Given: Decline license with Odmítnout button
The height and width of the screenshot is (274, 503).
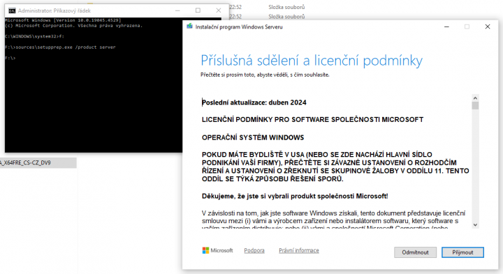Looking at the screenshot, I should pos(415,252).
